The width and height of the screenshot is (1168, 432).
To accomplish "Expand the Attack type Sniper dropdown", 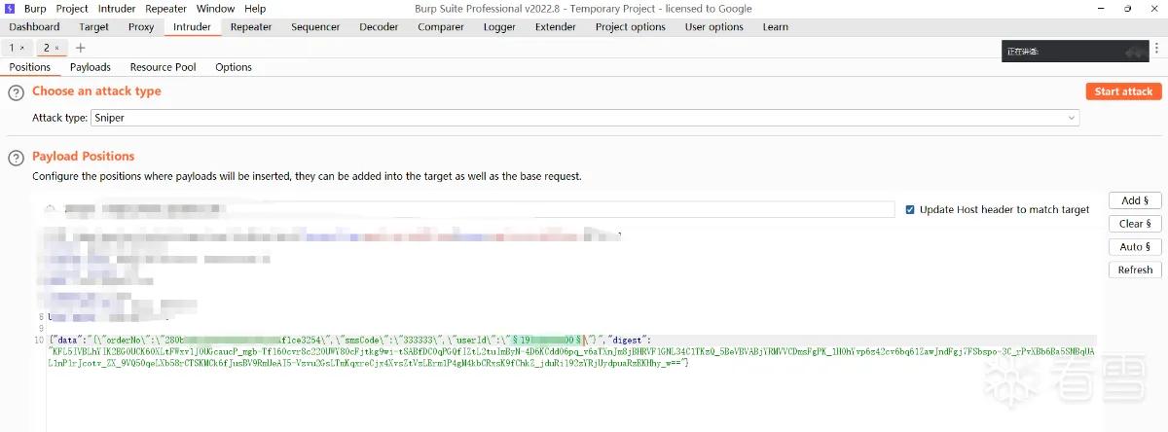I will (585, 118).
